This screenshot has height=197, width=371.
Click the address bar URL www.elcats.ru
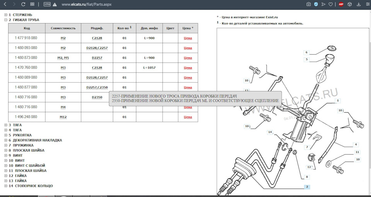(86, 4)
